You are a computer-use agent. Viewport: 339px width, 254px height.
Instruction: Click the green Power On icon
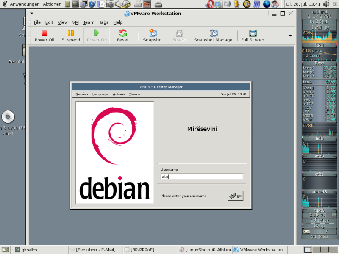pos(97,33)
